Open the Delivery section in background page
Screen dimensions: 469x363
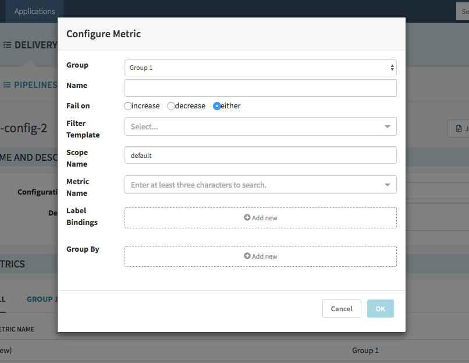(x=30, y=45)
